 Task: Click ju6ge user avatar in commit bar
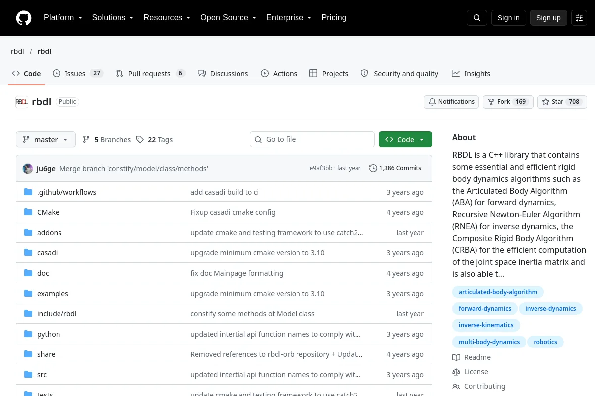click(28, 168)
